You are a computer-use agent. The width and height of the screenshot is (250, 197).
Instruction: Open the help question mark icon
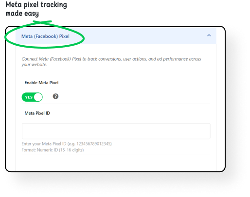(x=55, y=96)
